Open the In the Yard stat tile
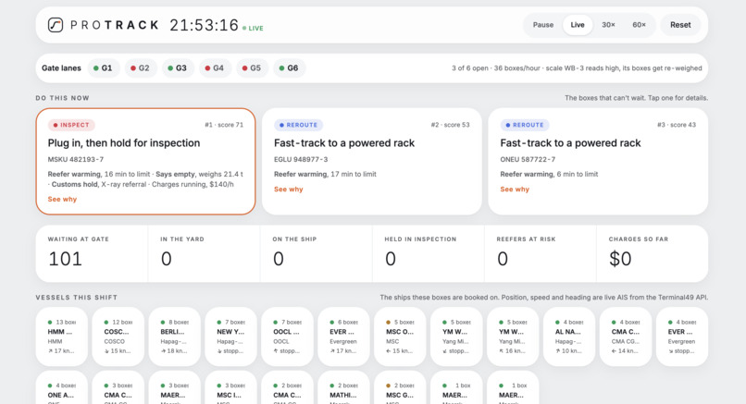The image size is (746, 404). [205, 254]
